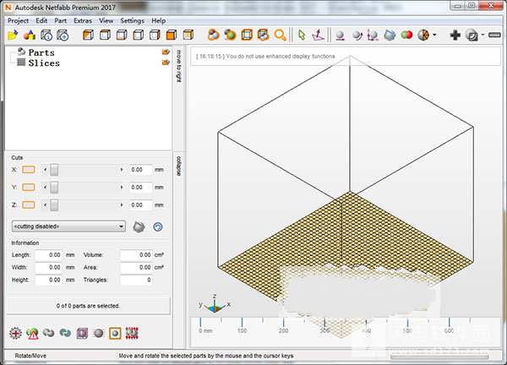Open the Settings menu
Image resolution: width=507 pixels, height=365 pixels.
point(133,20)
